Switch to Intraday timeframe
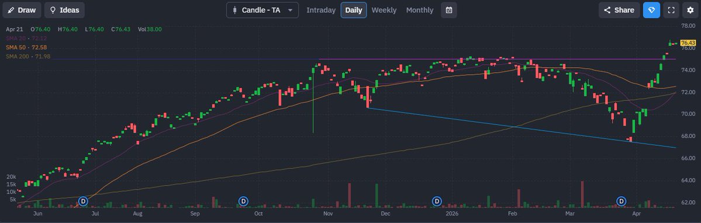Viewport: 701px width, 223px height. tap(321, 10)
